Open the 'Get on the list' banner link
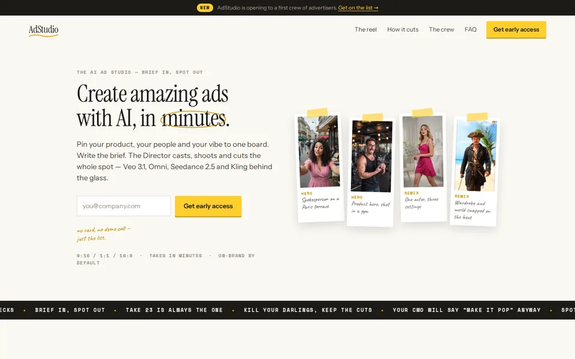 click(358, 8)
